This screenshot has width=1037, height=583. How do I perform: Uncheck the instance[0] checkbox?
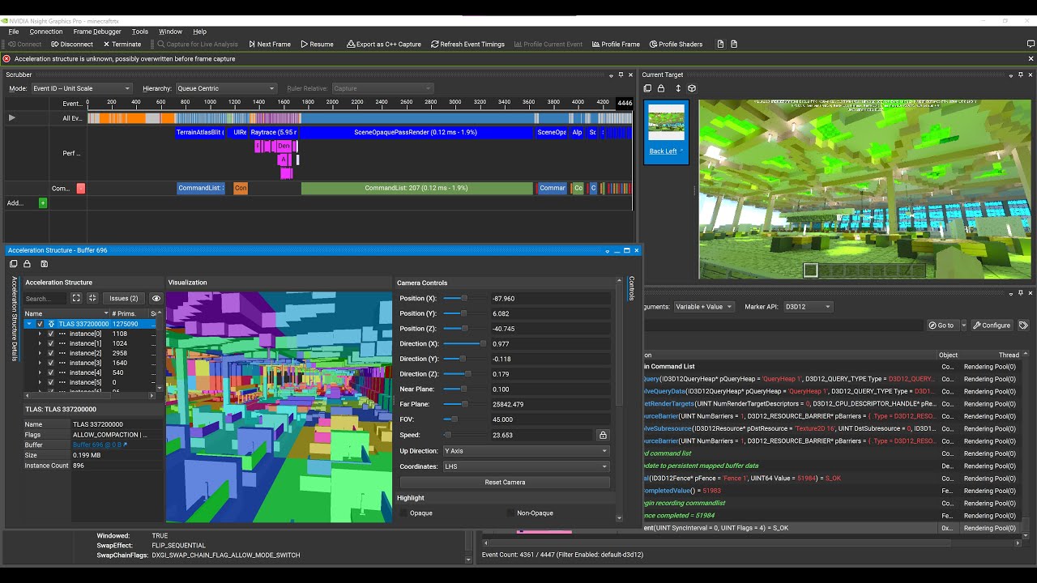coord(50,334)
